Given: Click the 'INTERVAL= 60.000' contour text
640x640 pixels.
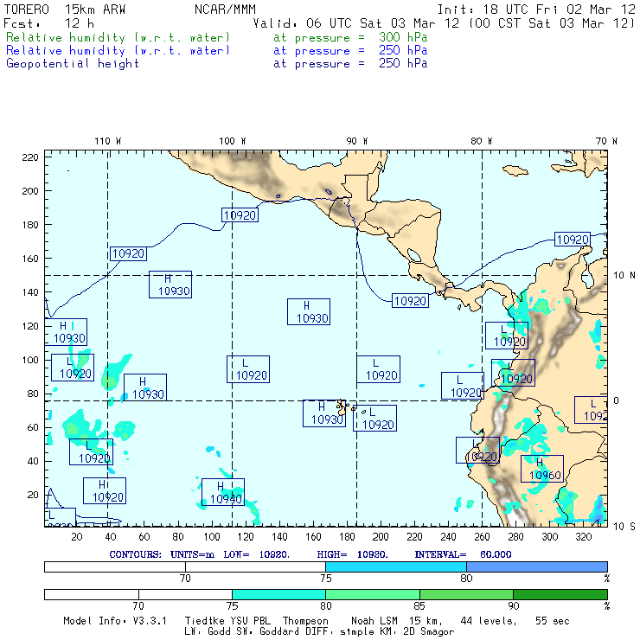Looking at the screenshot, I should point(464,554).
